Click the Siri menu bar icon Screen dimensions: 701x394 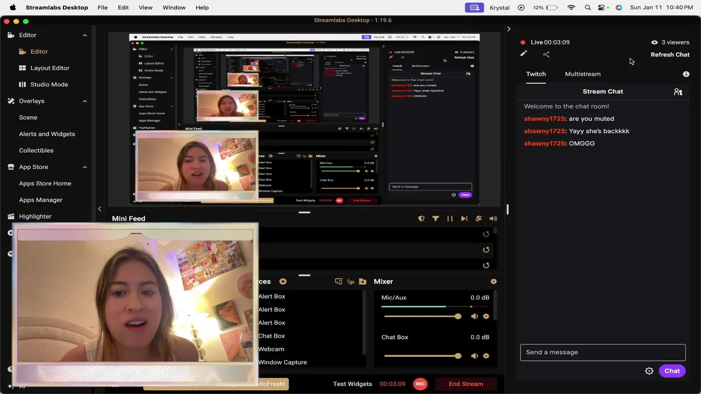pos(619,8)
